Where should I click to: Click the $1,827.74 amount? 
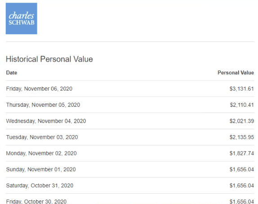pyautogui.click(x=242, y=154)
